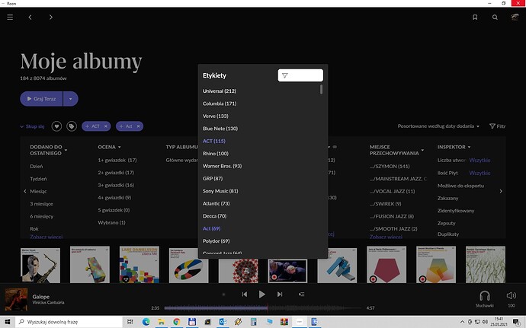Select Blue Note (130) label
Image resolution: width=526 pixels, height=328 pixels.
click(220, 129)
